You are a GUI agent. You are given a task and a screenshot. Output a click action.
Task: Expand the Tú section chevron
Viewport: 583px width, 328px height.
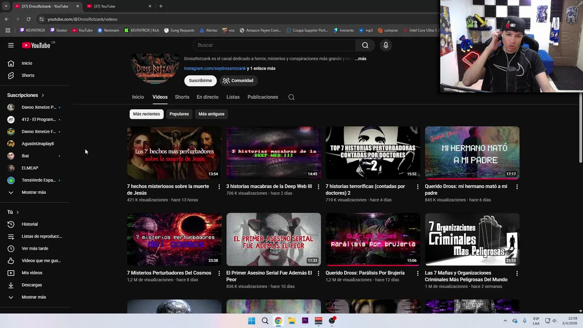click(x=18, y=212)
